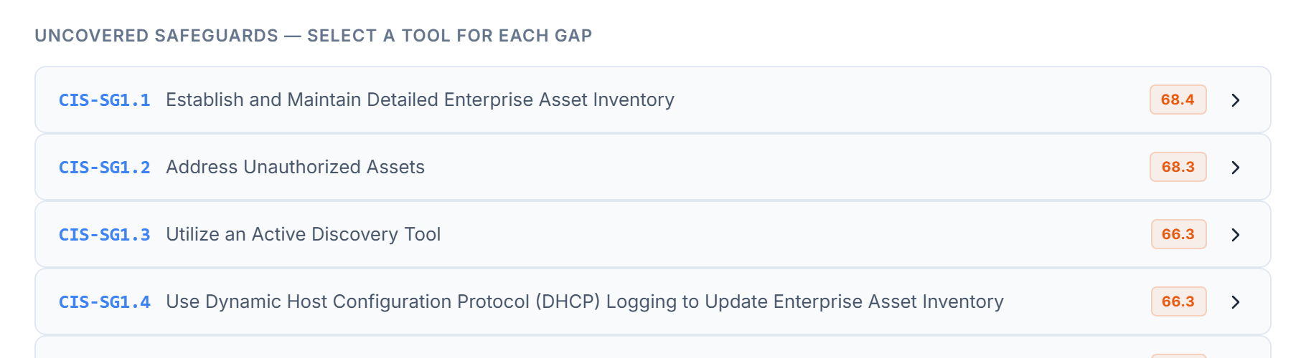Screen dimensions: 1306x358
Task: Choose Utilize an Active Discovery Tool
Action: [303, 234]
